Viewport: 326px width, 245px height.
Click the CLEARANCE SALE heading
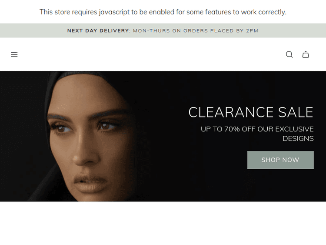(251, 112)
